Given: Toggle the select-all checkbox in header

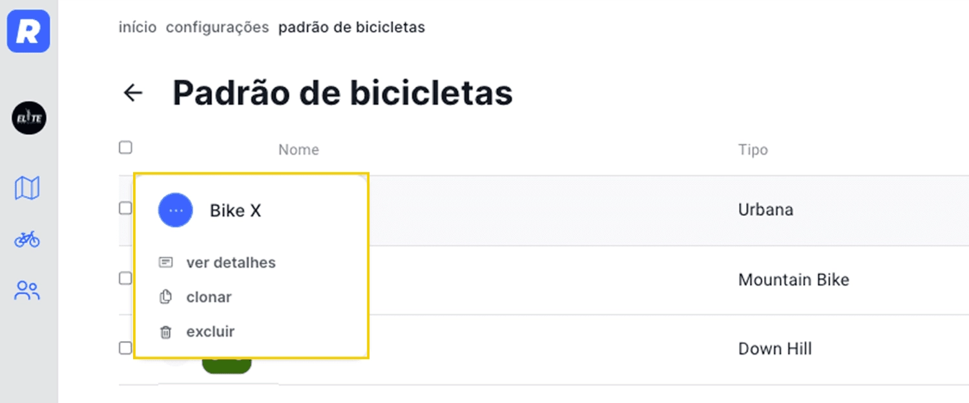Looking at the screenshot, I should 125,148.
